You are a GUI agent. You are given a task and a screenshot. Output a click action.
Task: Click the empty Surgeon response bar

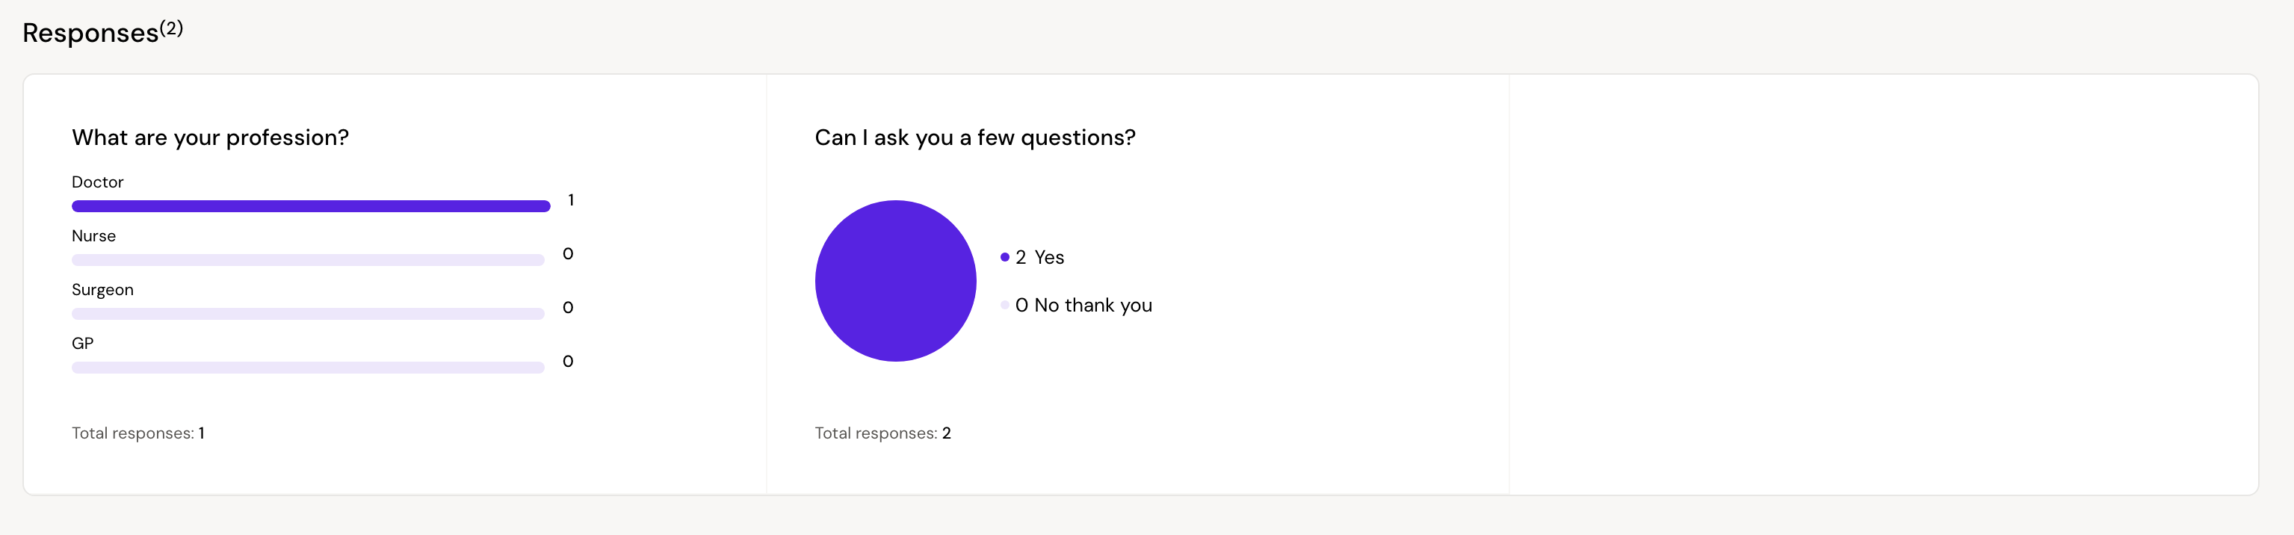coord(308,313)
